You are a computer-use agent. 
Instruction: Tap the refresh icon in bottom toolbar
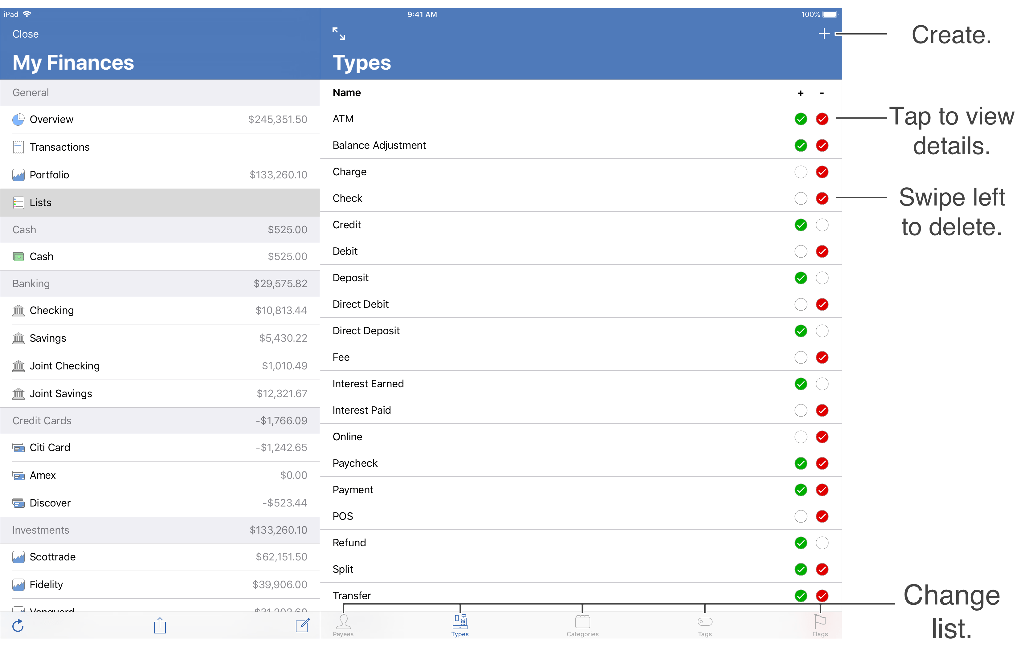18,625
